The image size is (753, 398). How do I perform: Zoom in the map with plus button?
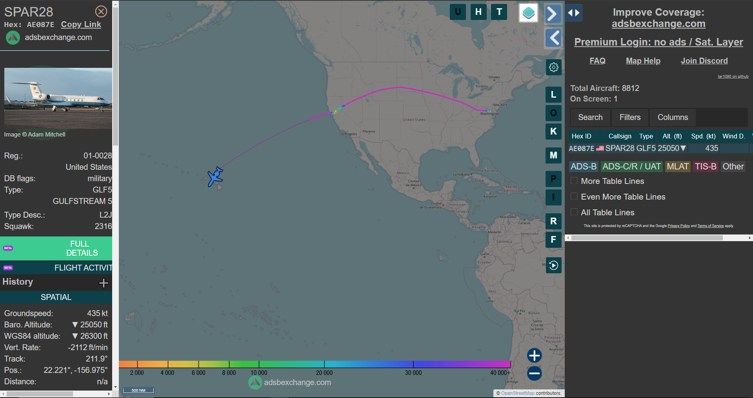click(534, 356)
